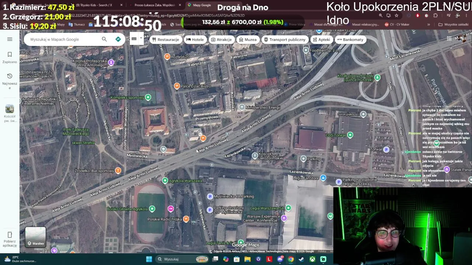472x265 pixels.
Task: Open the Windows Start menu
Action: [x=149, y=259]
